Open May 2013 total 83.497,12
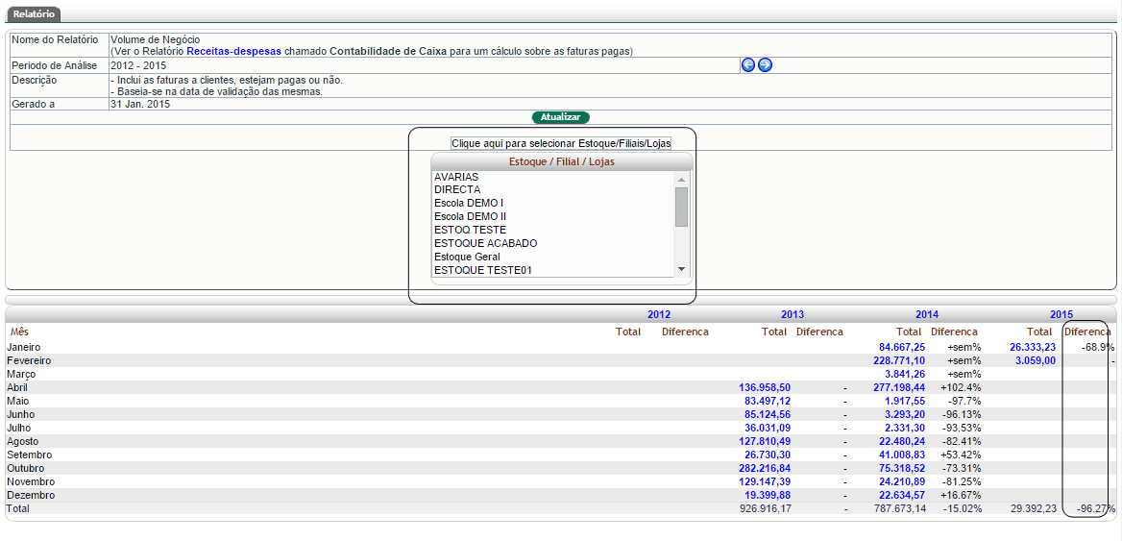 point(768,401)
